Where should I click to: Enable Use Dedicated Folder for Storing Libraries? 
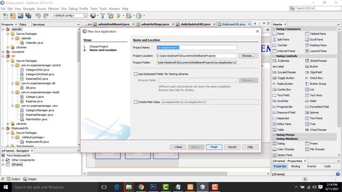[136, 74]
